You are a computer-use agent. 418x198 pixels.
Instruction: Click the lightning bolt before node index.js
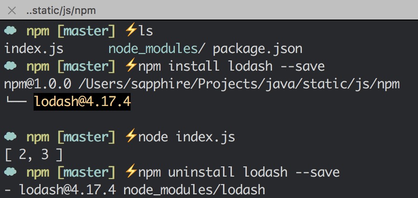tap(131, 136)
